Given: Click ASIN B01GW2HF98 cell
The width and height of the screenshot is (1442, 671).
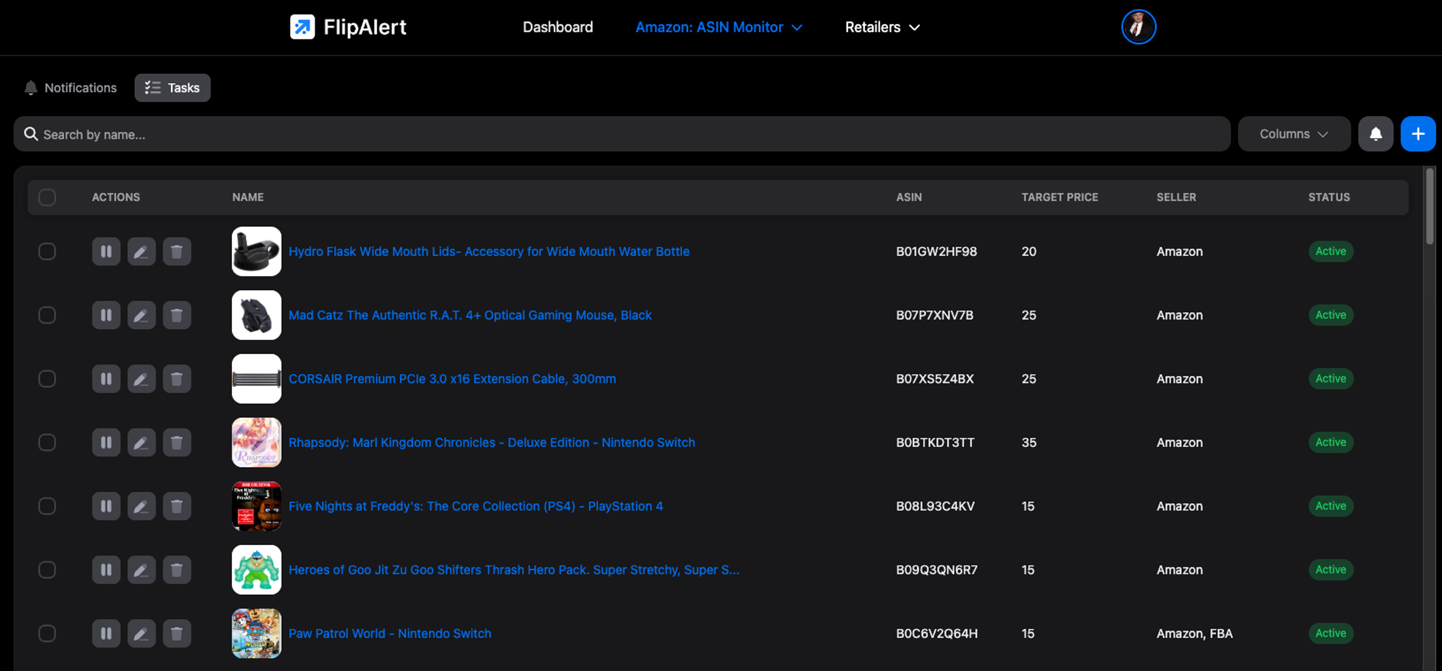Looking at the screenshot, I should [936, 251].
